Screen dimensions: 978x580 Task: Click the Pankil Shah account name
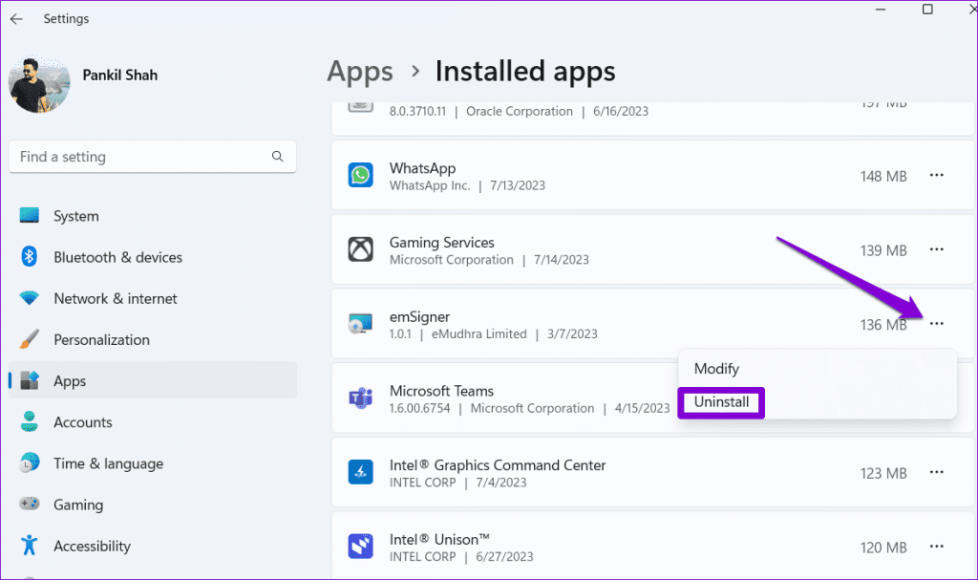119,75
